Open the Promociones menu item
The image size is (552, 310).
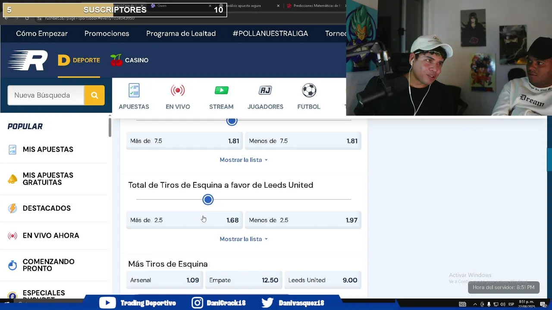[x=107, y=34]
